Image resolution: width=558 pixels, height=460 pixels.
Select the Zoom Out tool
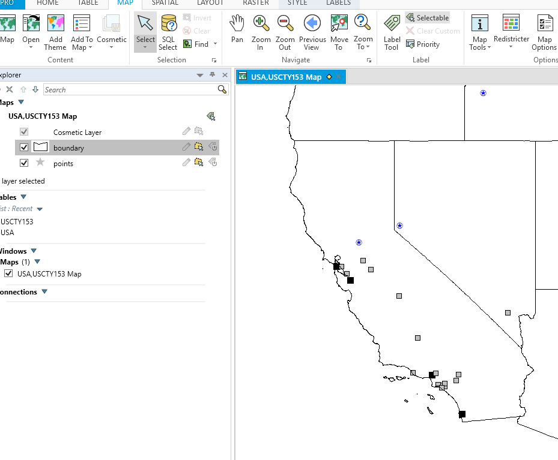click(285, 24)
